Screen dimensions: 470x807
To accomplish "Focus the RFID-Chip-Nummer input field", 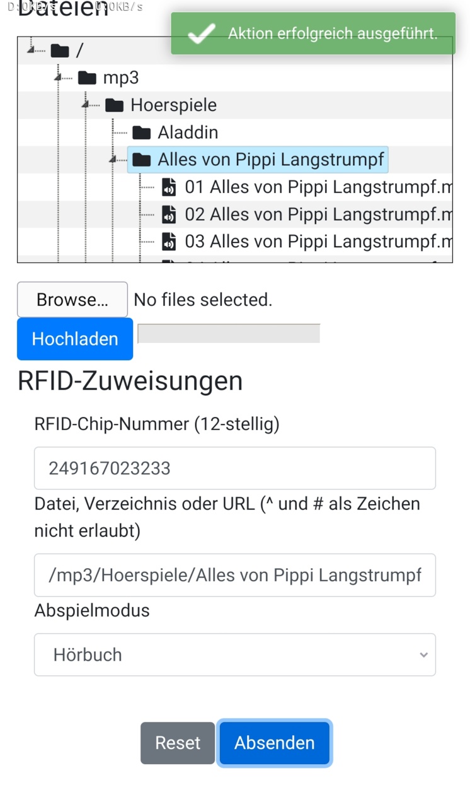I will point(235,468).
